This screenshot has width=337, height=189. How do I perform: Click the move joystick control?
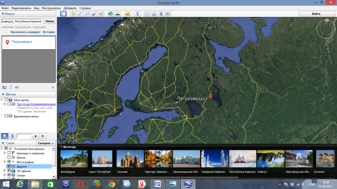(326, 47)
